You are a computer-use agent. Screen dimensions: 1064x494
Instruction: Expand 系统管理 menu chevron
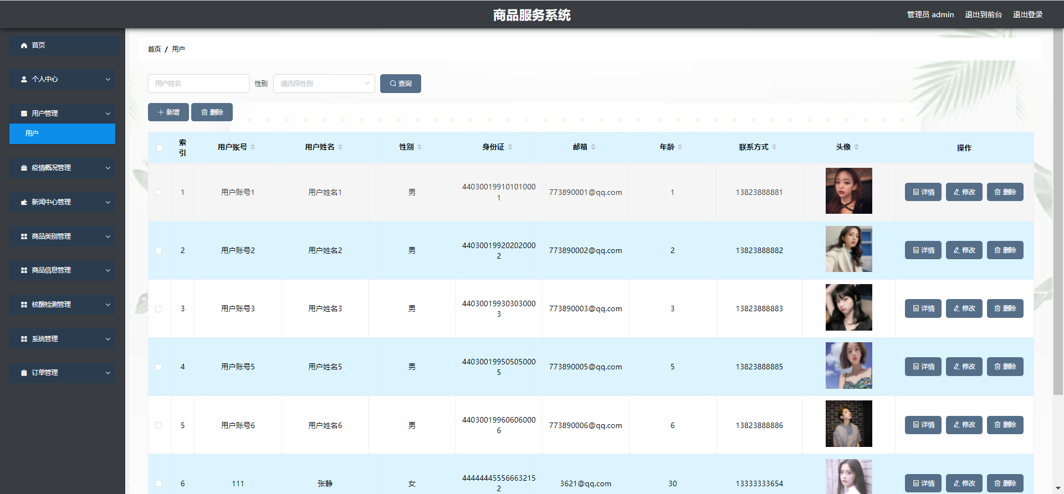click(x=108, y=339)
